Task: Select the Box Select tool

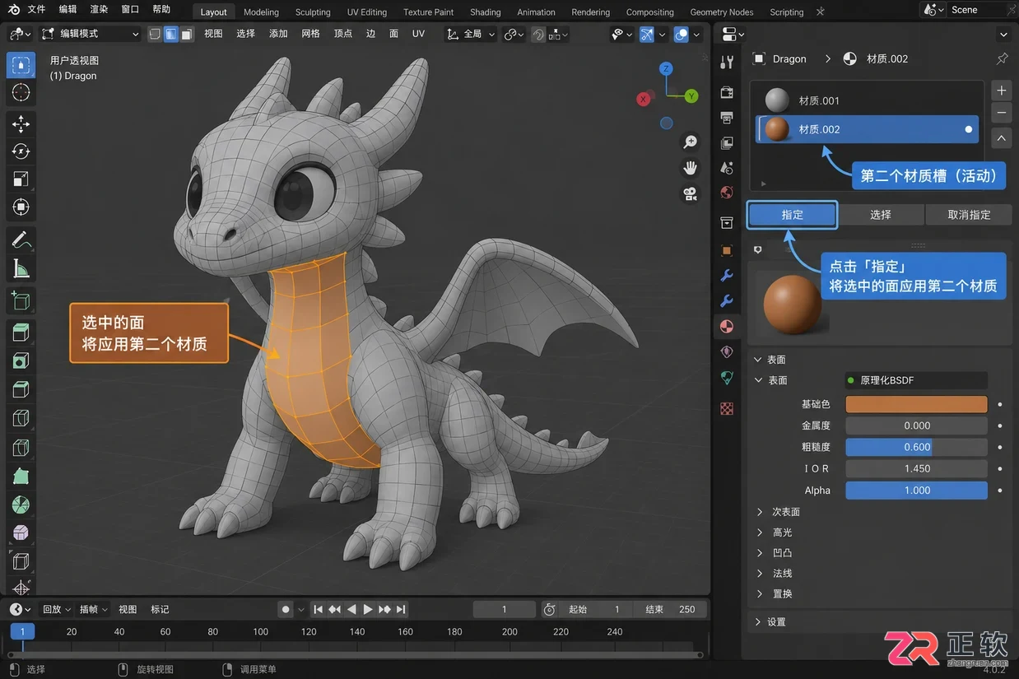Action: click(x=21, y=65)
